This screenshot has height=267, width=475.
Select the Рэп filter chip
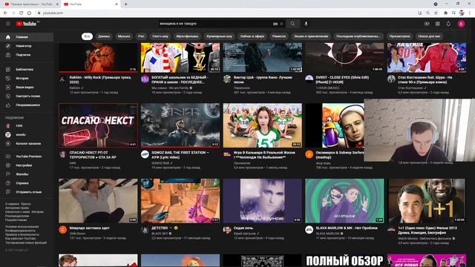point(141,36)
